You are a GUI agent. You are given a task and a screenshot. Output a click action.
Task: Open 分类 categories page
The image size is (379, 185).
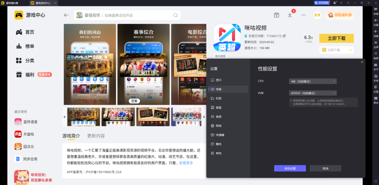tap(25, 60)
